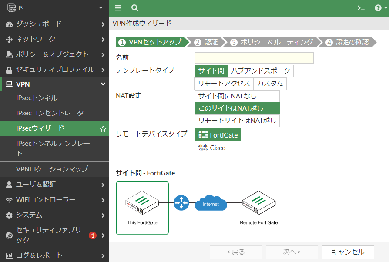
Task: Choose Cisco as the remote device type
Action: (218, 148)
